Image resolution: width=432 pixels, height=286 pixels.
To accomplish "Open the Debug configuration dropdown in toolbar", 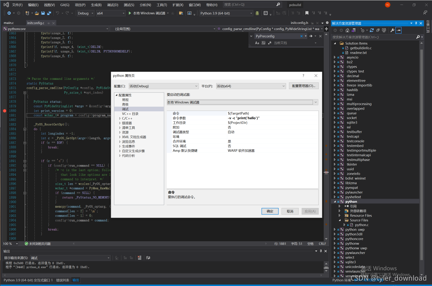I will (x=85, y=13).
